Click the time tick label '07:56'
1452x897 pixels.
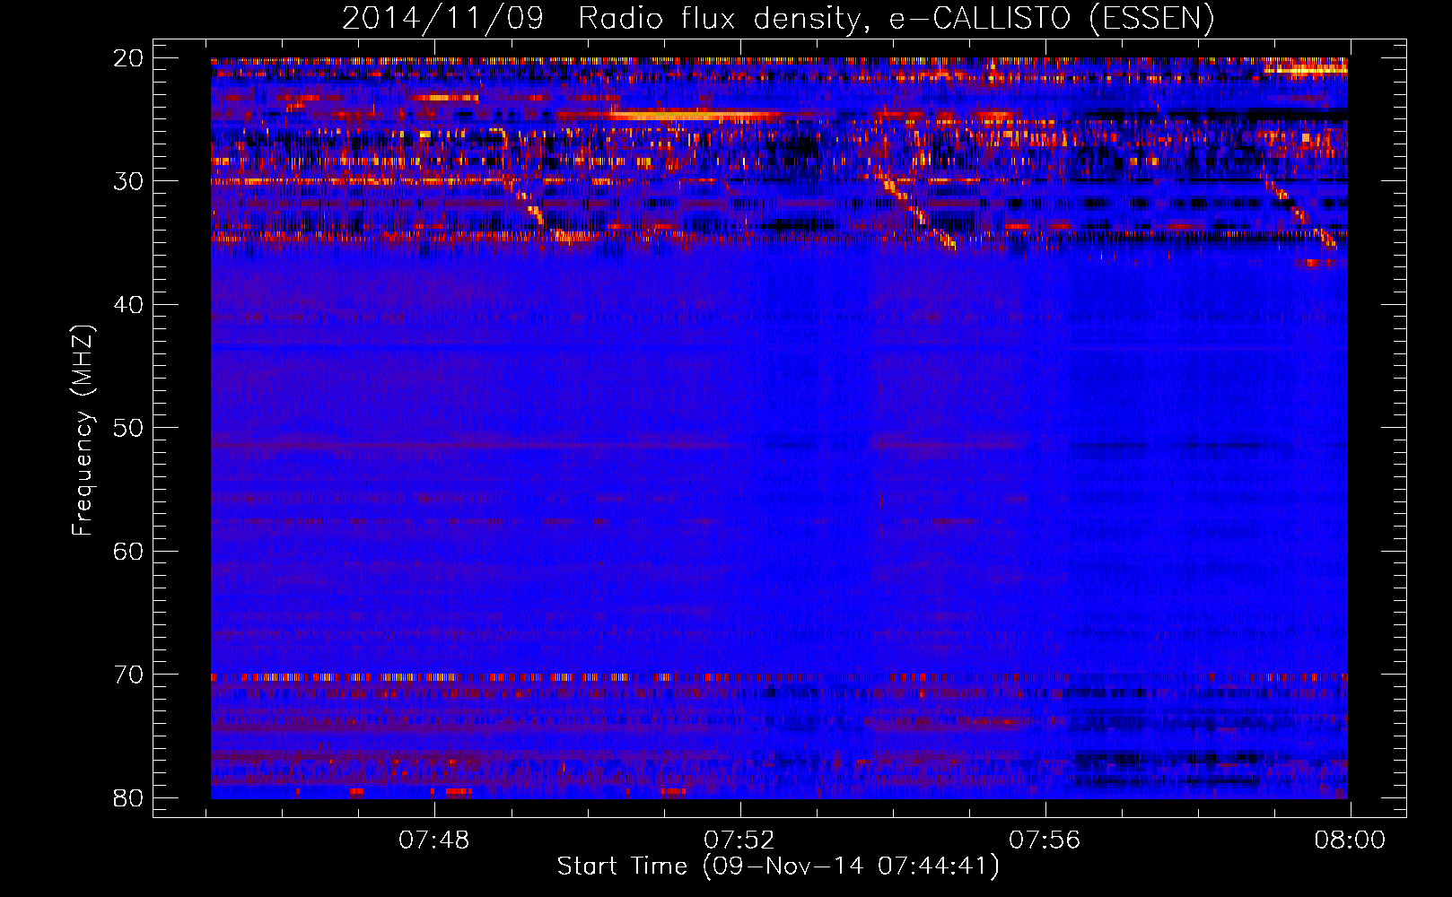(x=1045, y=840)
